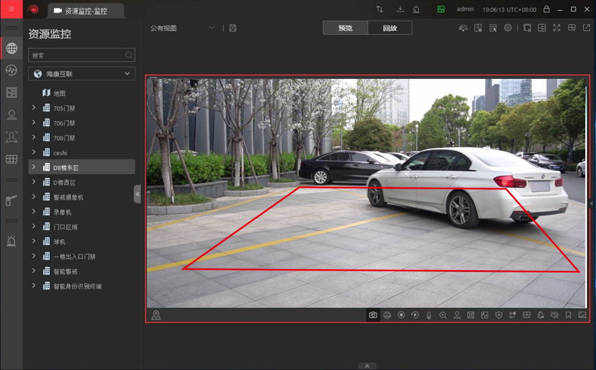The height and width of the screenshot is (370, 596).
Task: Open the settings gear in the view toolbar
Action: click(508, 28)
